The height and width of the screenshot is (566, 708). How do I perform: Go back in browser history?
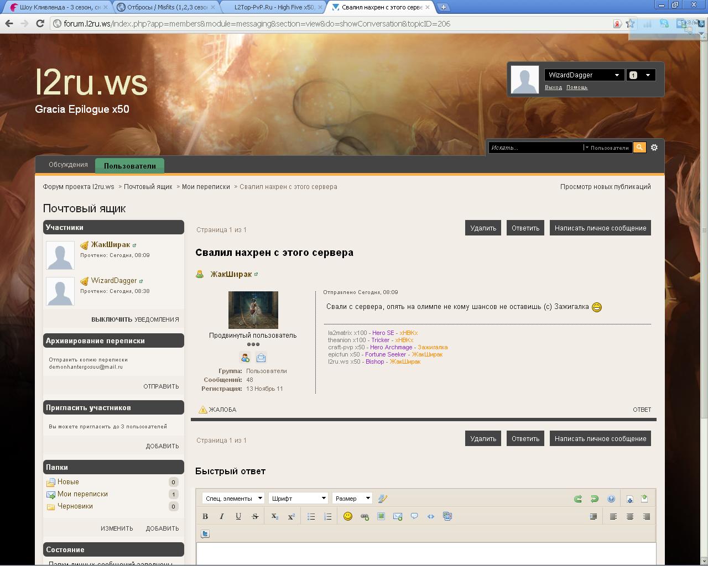point(9,23)
